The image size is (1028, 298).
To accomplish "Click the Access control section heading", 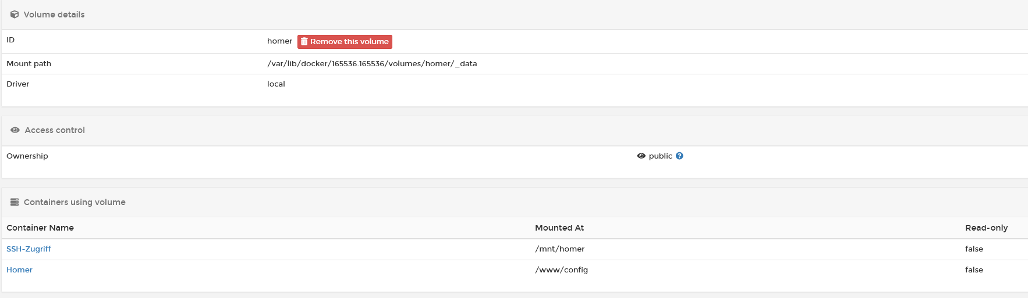I will click(55, 130).
